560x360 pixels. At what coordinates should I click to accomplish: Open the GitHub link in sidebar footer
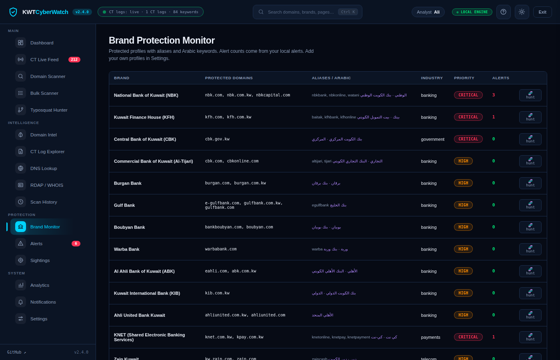point(16,352)
